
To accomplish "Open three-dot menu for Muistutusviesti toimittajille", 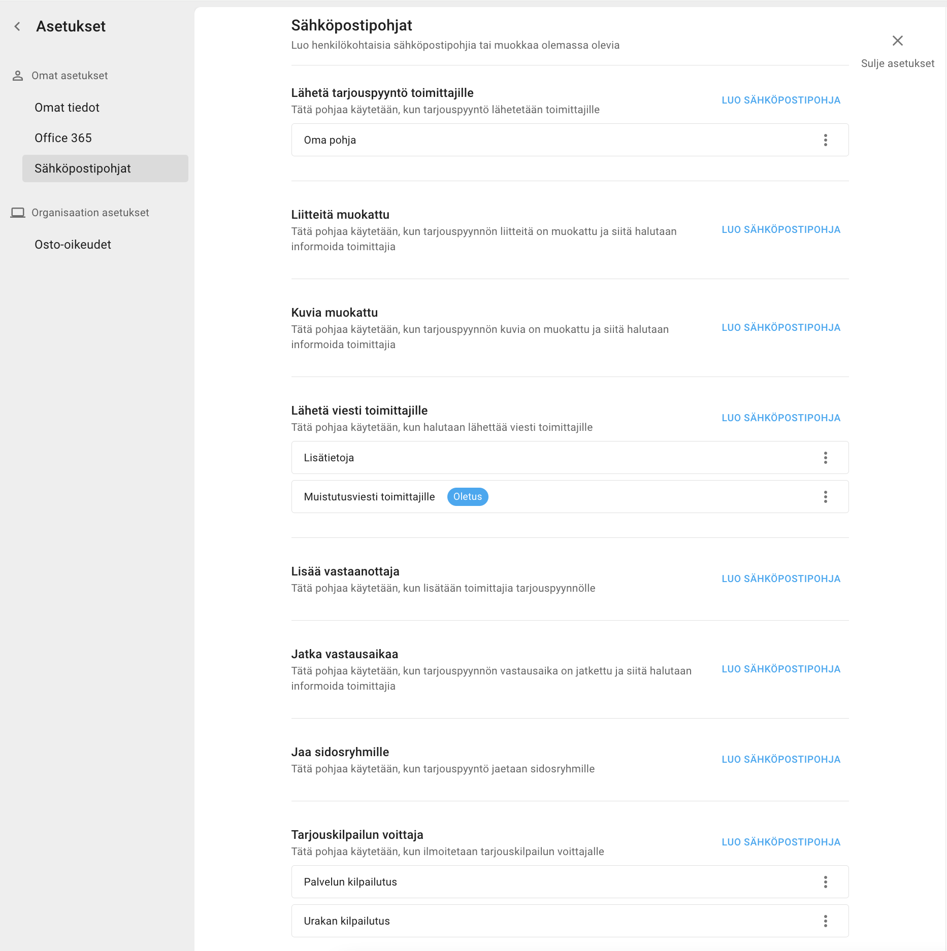I will [x=825, y=497].
